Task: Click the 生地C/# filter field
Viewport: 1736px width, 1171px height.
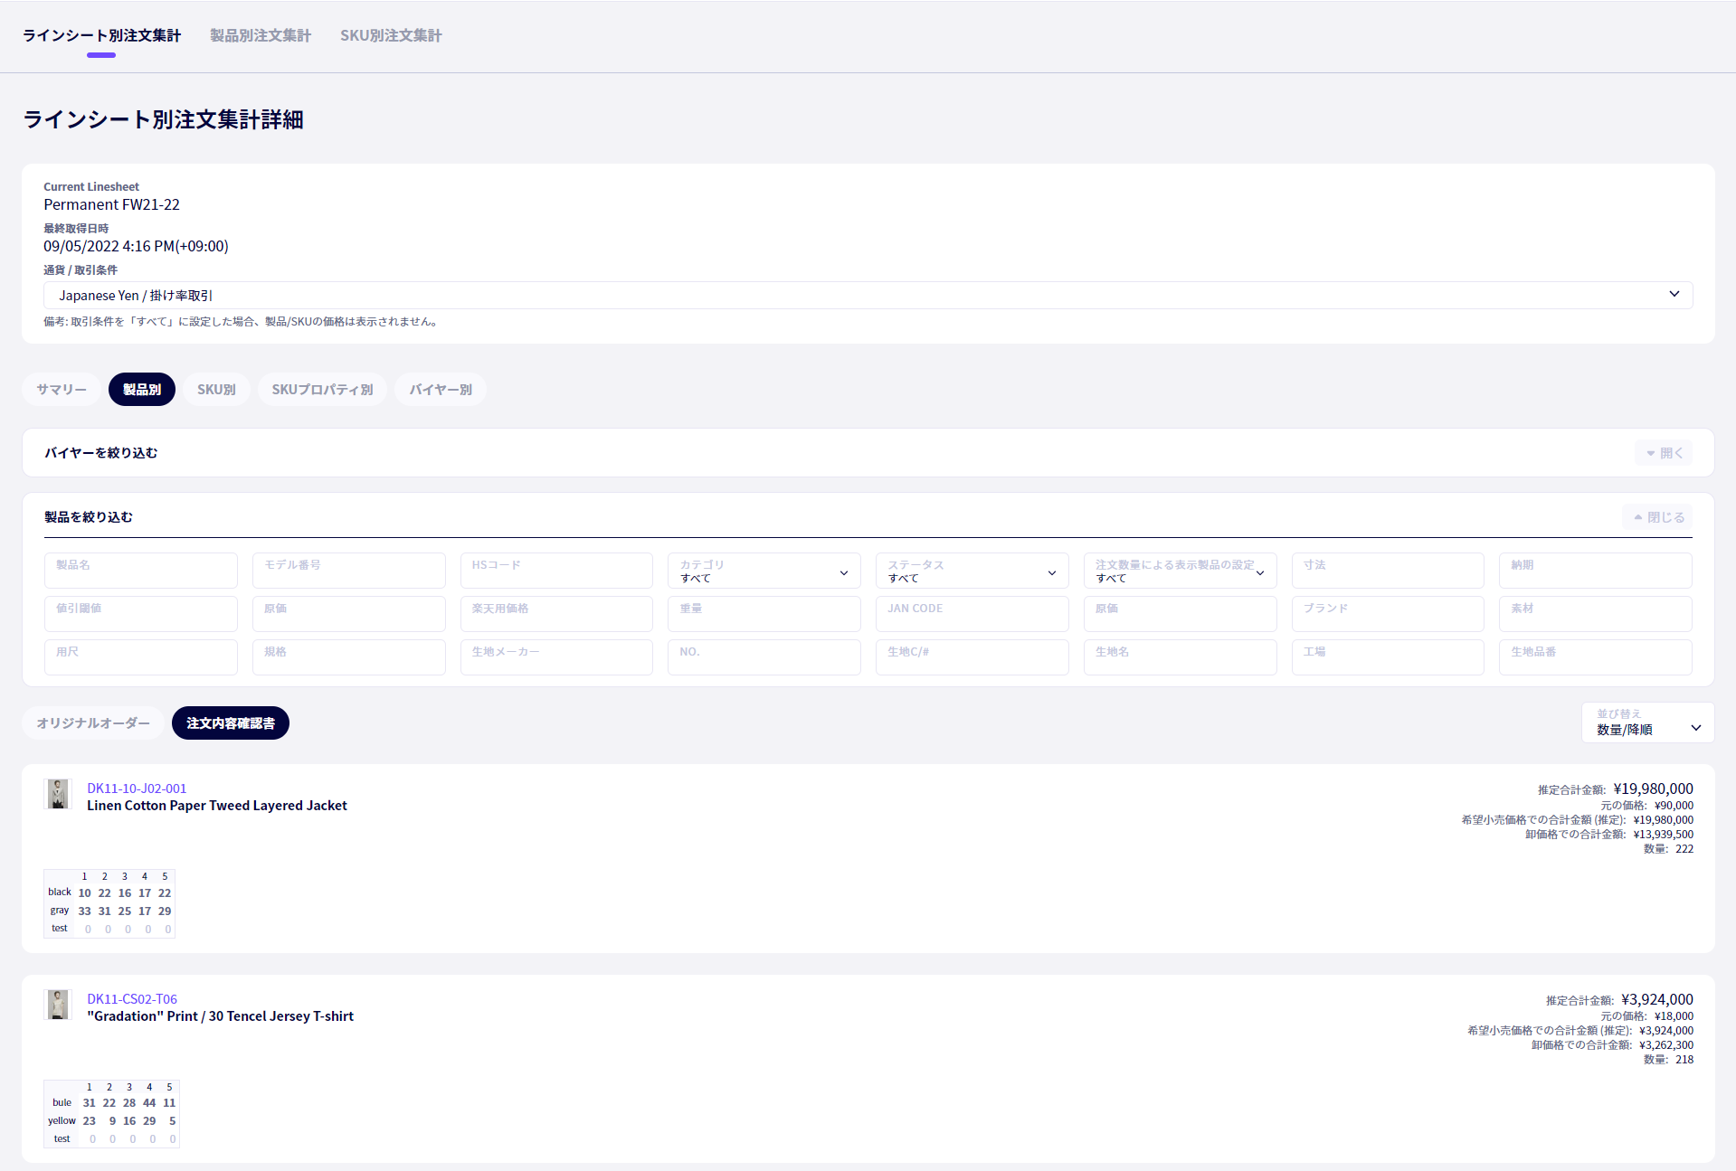Action: 972,657
